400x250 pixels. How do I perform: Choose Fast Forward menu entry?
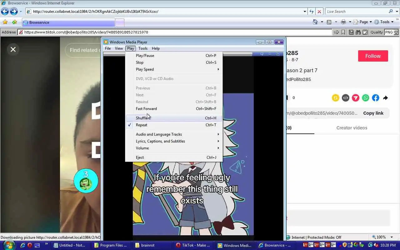[174, 109]
